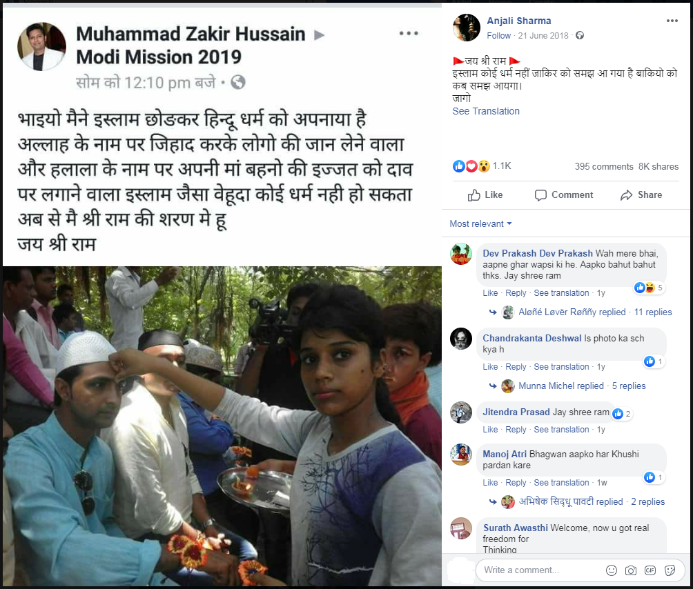Attach a photo using the camera icon

[631, 570]
